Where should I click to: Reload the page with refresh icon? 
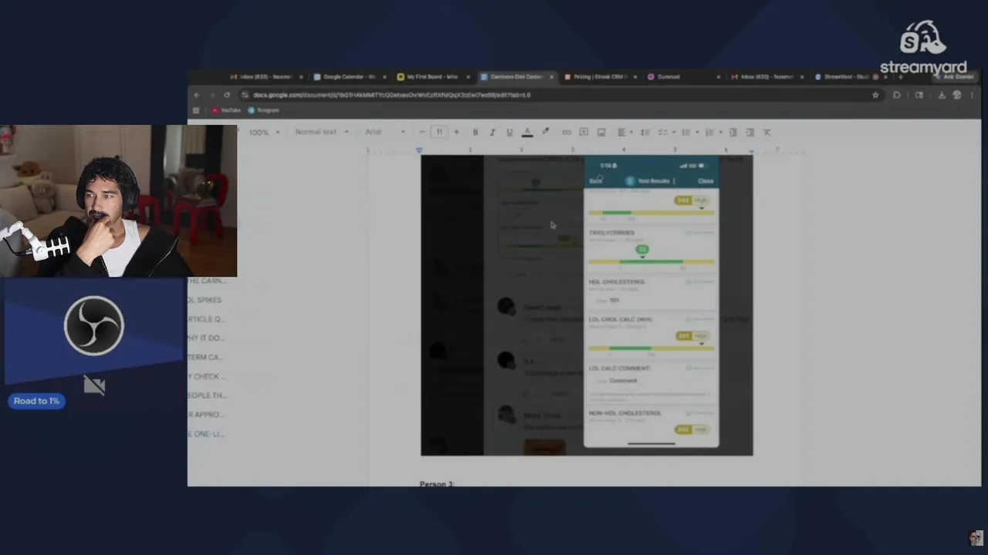(227, 95)
